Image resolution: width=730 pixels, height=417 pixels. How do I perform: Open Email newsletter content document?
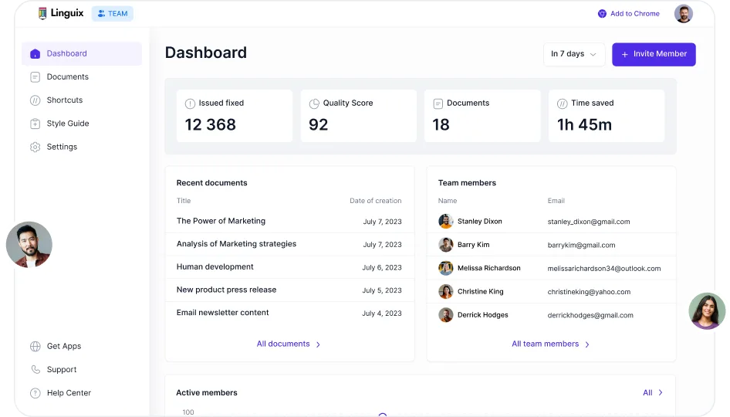pyautogui.click(x=222, y=313)
